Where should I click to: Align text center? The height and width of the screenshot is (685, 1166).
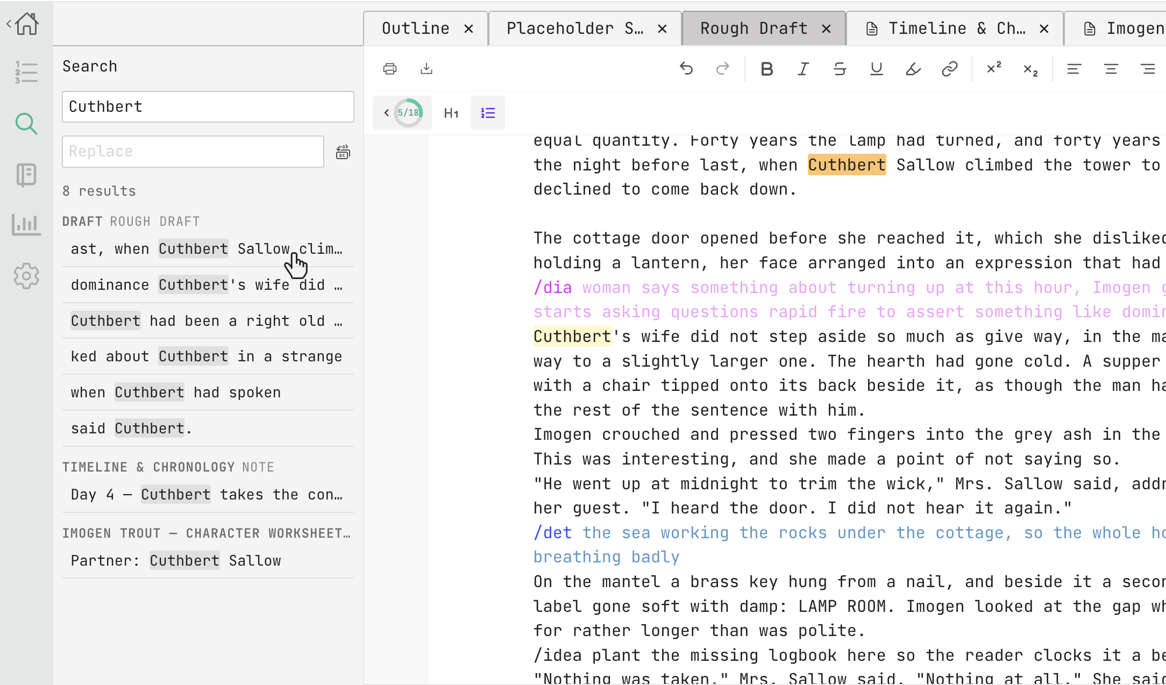[x=1111, y=69]
